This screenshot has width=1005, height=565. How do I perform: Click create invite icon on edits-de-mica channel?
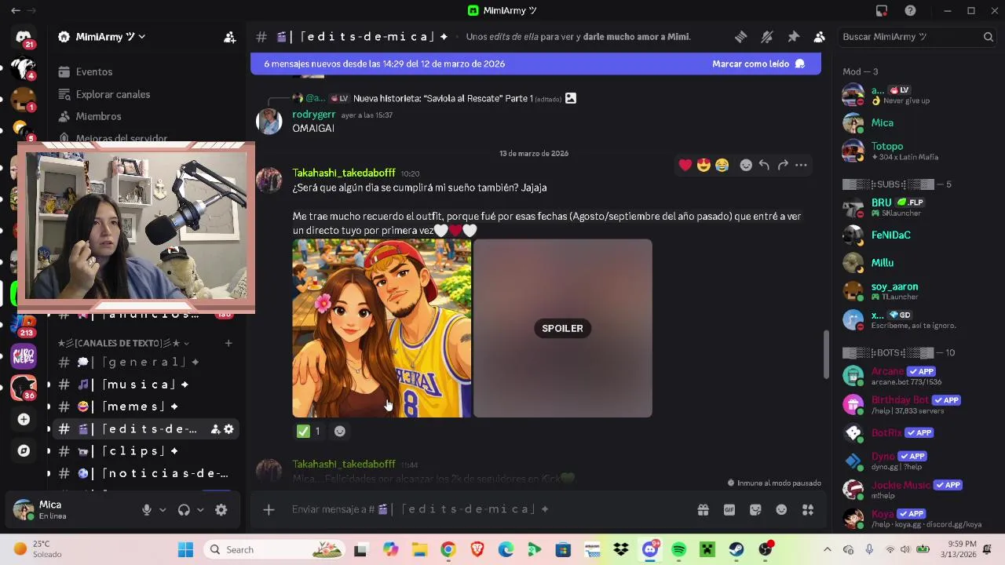[215, 429]
